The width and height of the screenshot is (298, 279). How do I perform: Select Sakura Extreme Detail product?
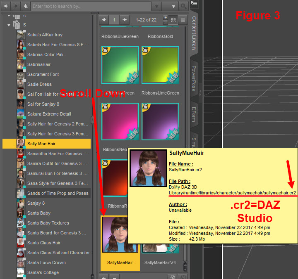pyautogui.click(x=49, y=114)
